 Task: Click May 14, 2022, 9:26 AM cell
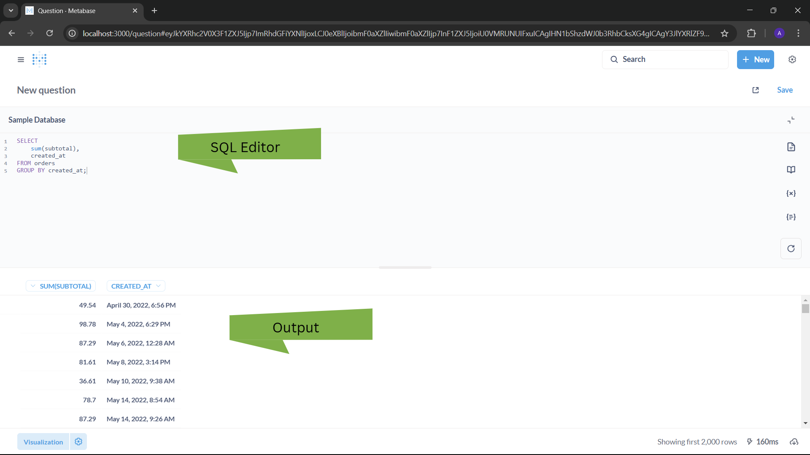[x=140, y=419]
